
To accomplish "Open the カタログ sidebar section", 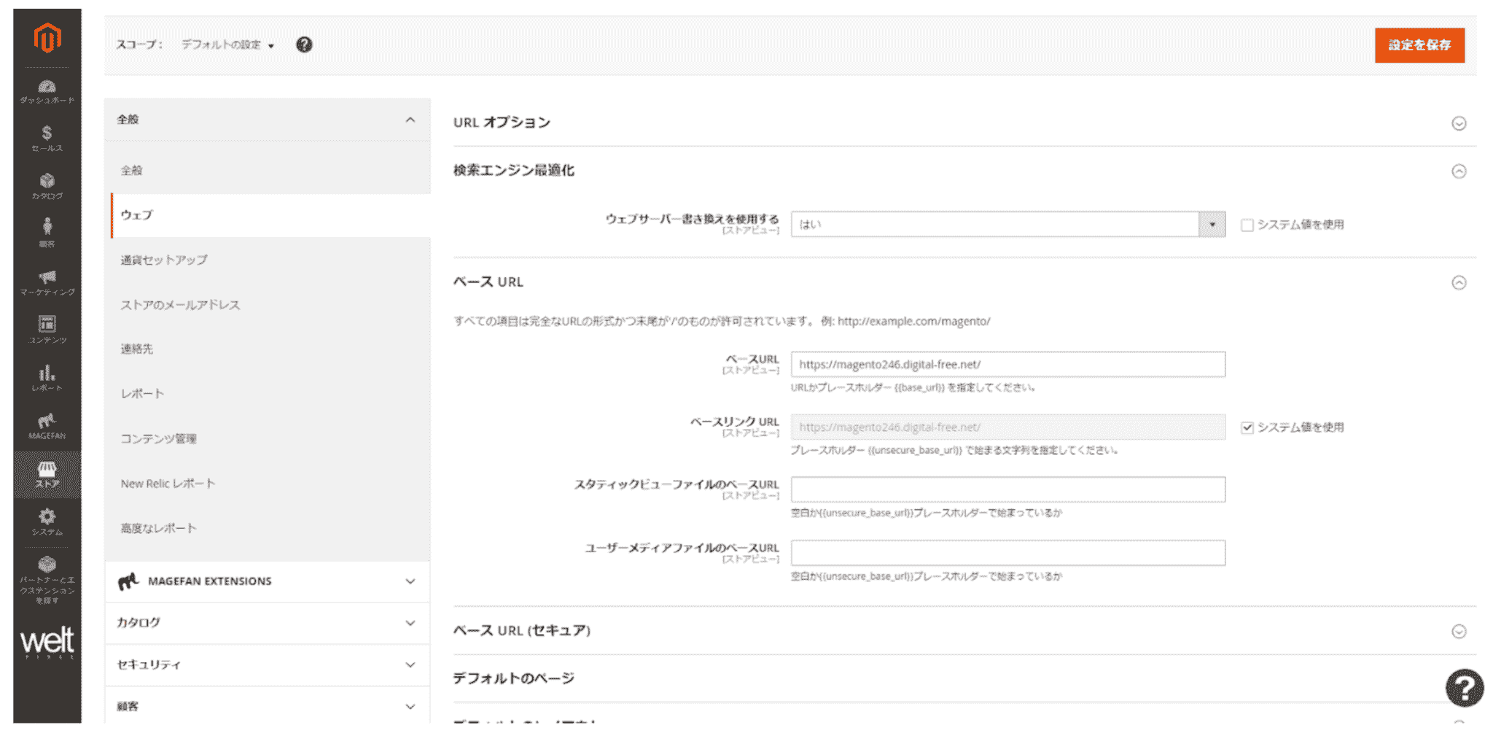I will (x=47, y=185).
